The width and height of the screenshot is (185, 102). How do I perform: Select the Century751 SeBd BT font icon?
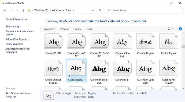click(99, 41)
